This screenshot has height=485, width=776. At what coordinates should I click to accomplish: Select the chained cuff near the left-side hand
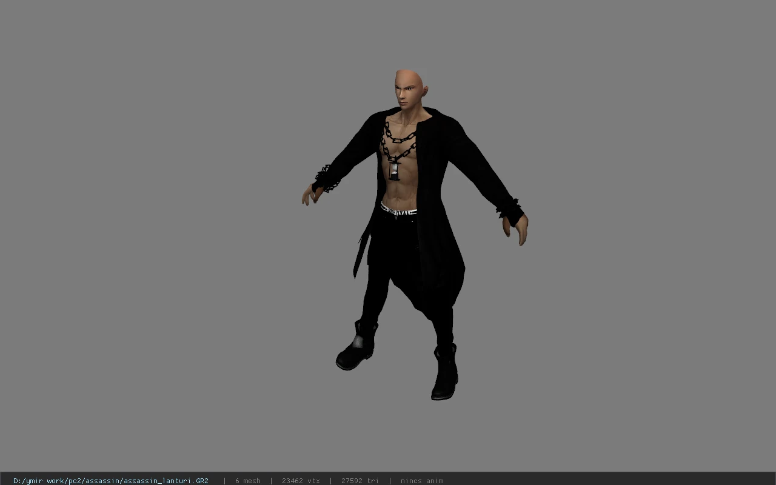tap(325, 178)
